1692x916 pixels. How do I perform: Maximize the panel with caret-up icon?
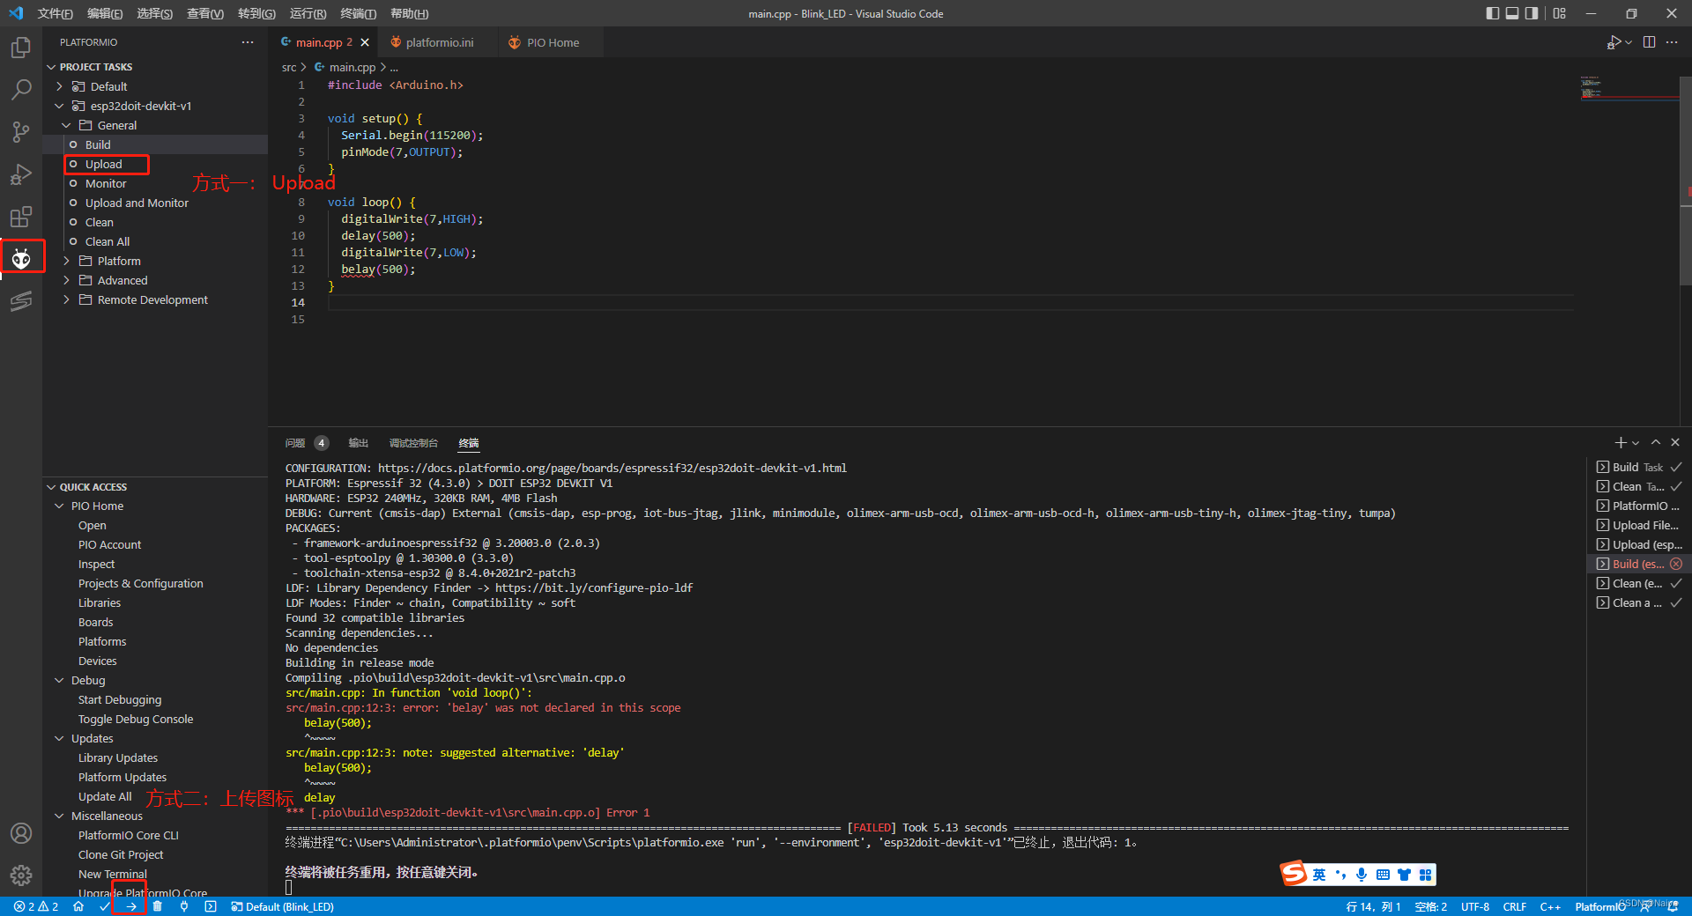1656,442
